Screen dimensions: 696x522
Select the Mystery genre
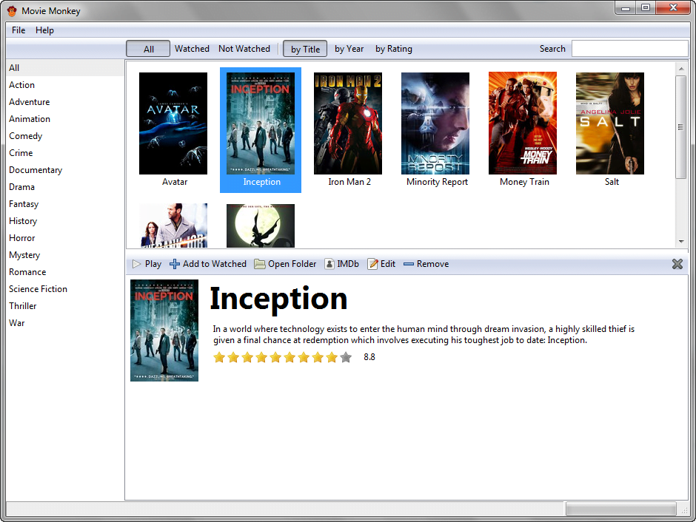pos(65,255)
